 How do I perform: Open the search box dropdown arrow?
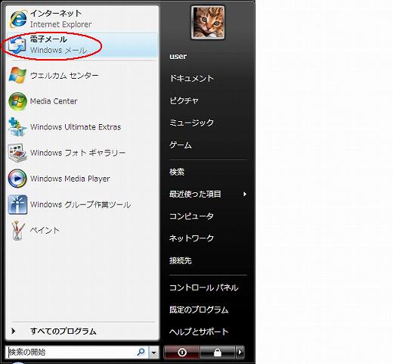(154, 352)
